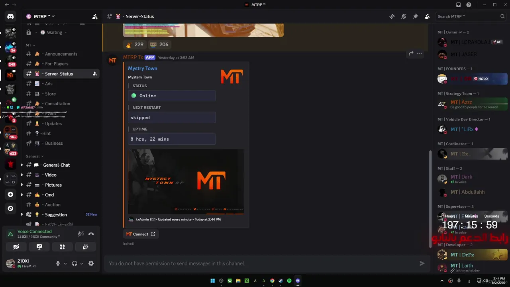Toggle the member list visibility
Screen dimensions: 510x287
[427, 16]
